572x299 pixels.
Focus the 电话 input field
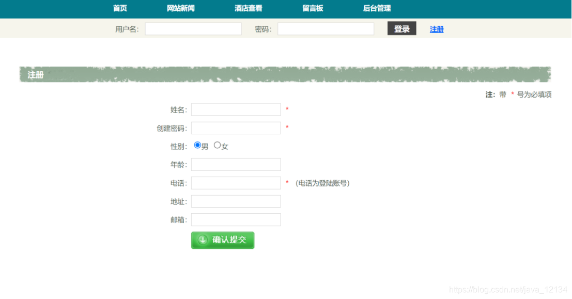click(236, 183)
